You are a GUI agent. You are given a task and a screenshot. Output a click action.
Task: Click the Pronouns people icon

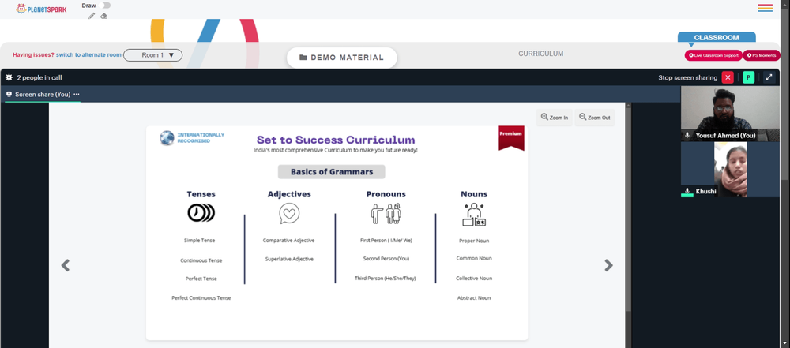tap(386, 214)
